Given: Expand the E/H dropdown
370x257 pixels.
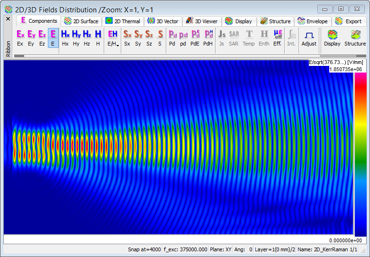Looking at the screenshot, I should [x=113, y=37].
